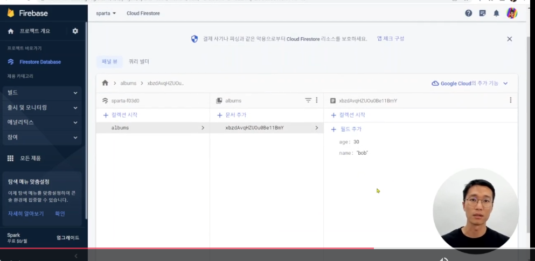Open Firestore Database in the sidebar
Viewport: 535px width, 261px height.
pyautogui.click(x=40, y=62)
